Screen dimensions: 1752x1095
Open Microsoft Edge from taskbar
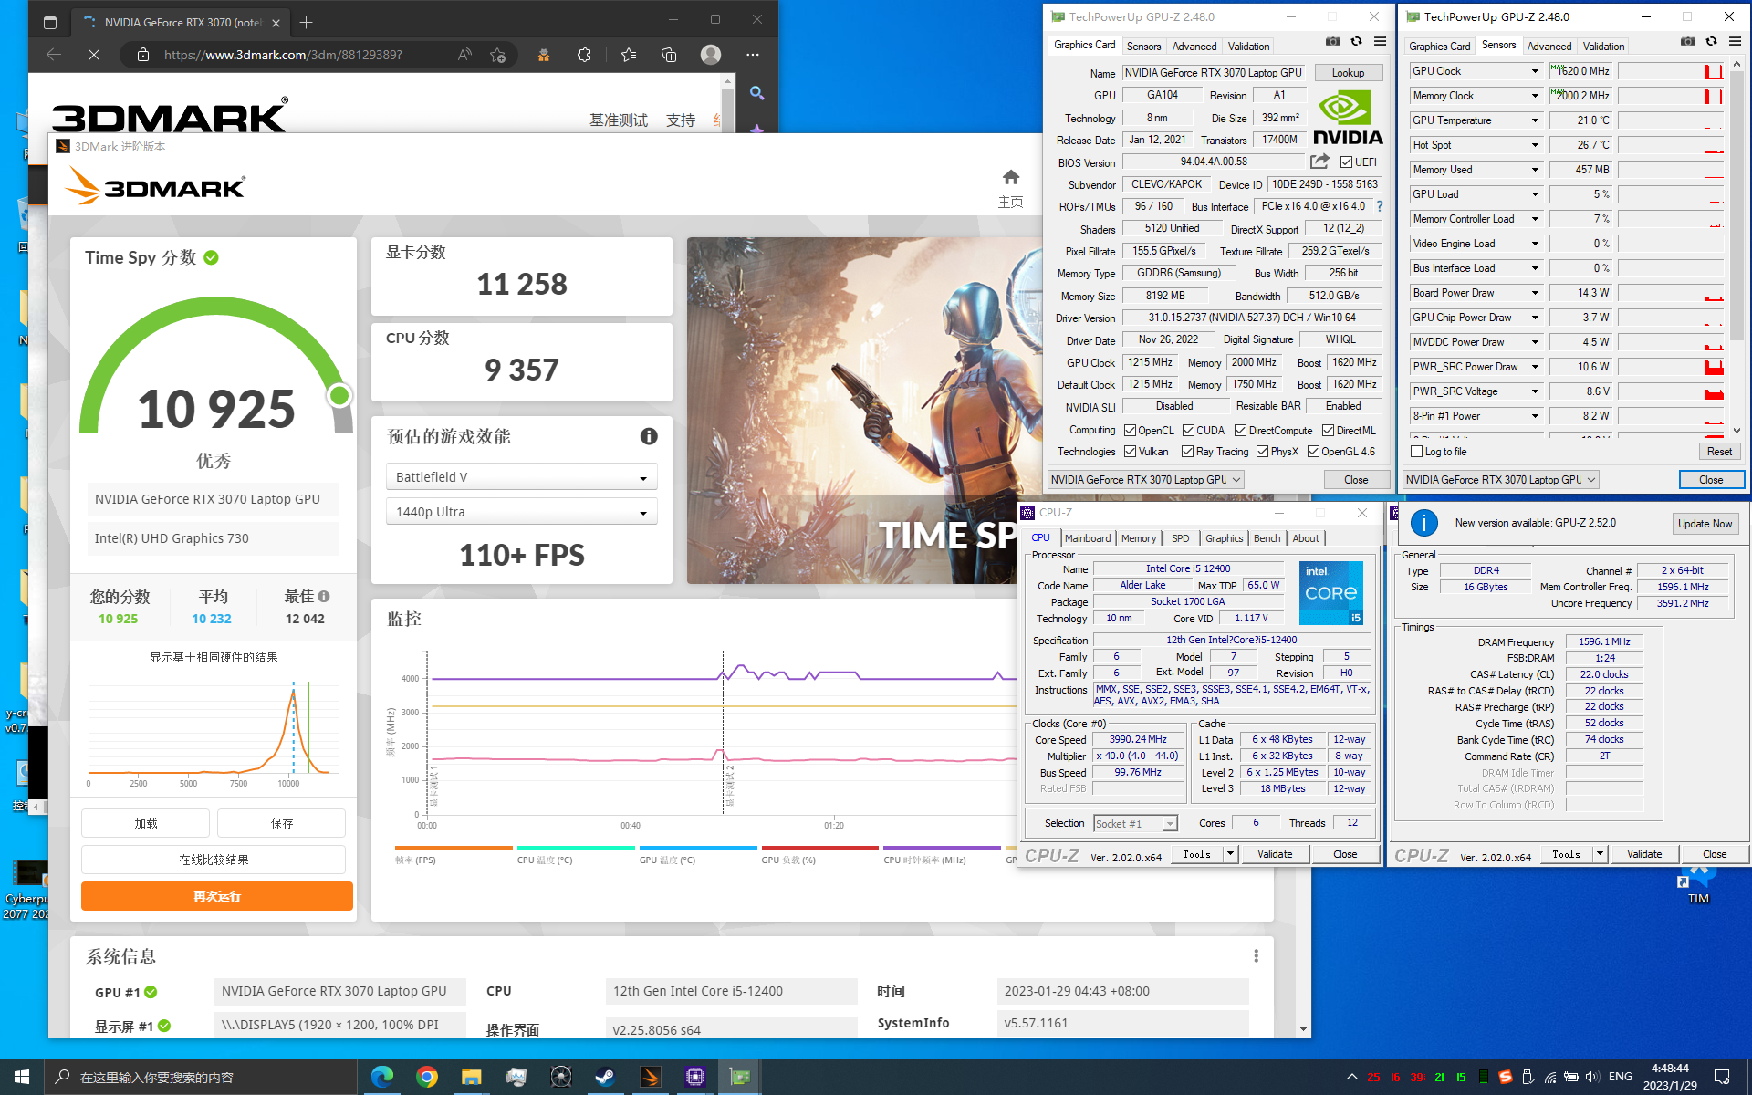click(382, 1077)
